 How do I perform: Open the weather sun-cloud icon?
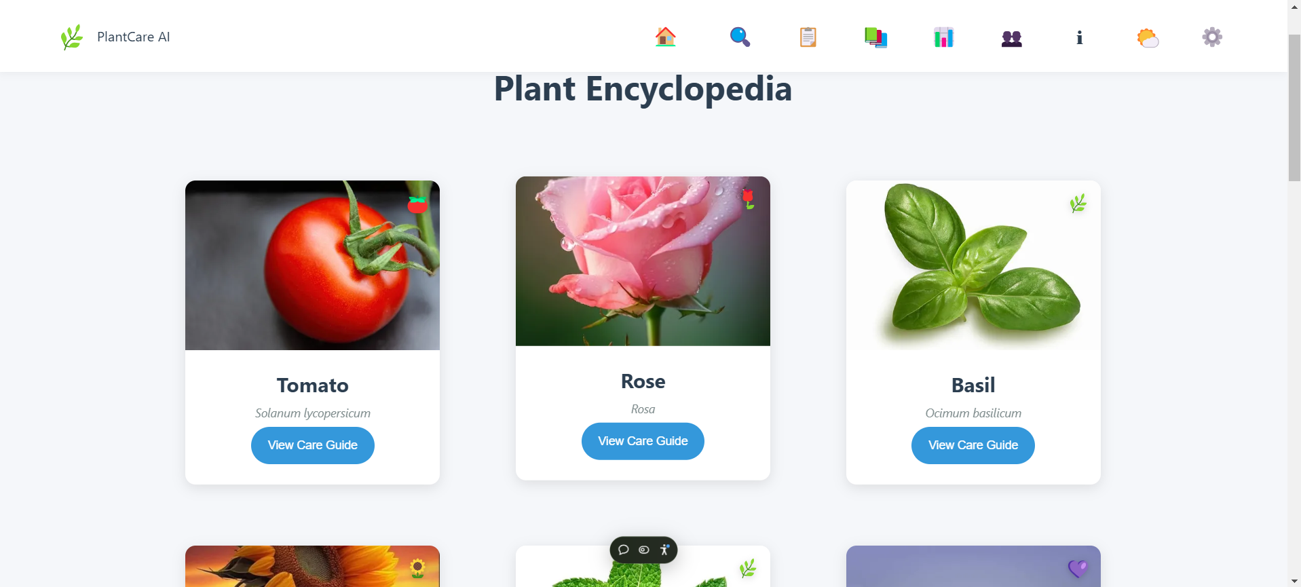(x=1148, y=37)
